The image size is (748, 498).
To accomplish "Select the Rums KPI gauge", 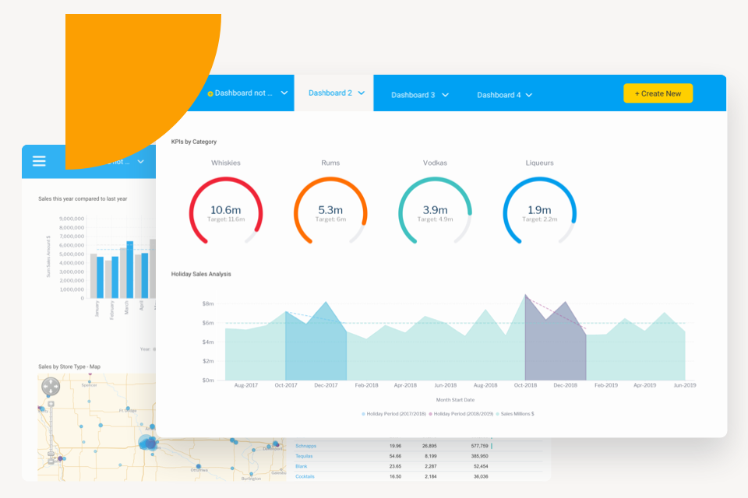I will 330,211.
